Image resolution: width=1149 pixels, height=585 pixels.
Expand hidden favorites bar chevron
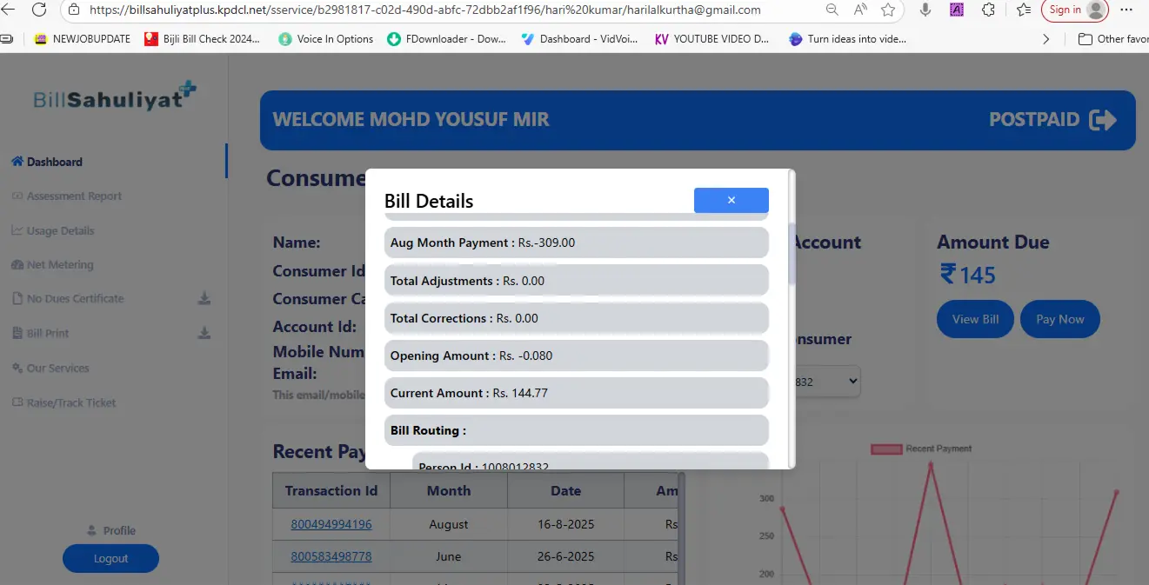[1045, 39]
